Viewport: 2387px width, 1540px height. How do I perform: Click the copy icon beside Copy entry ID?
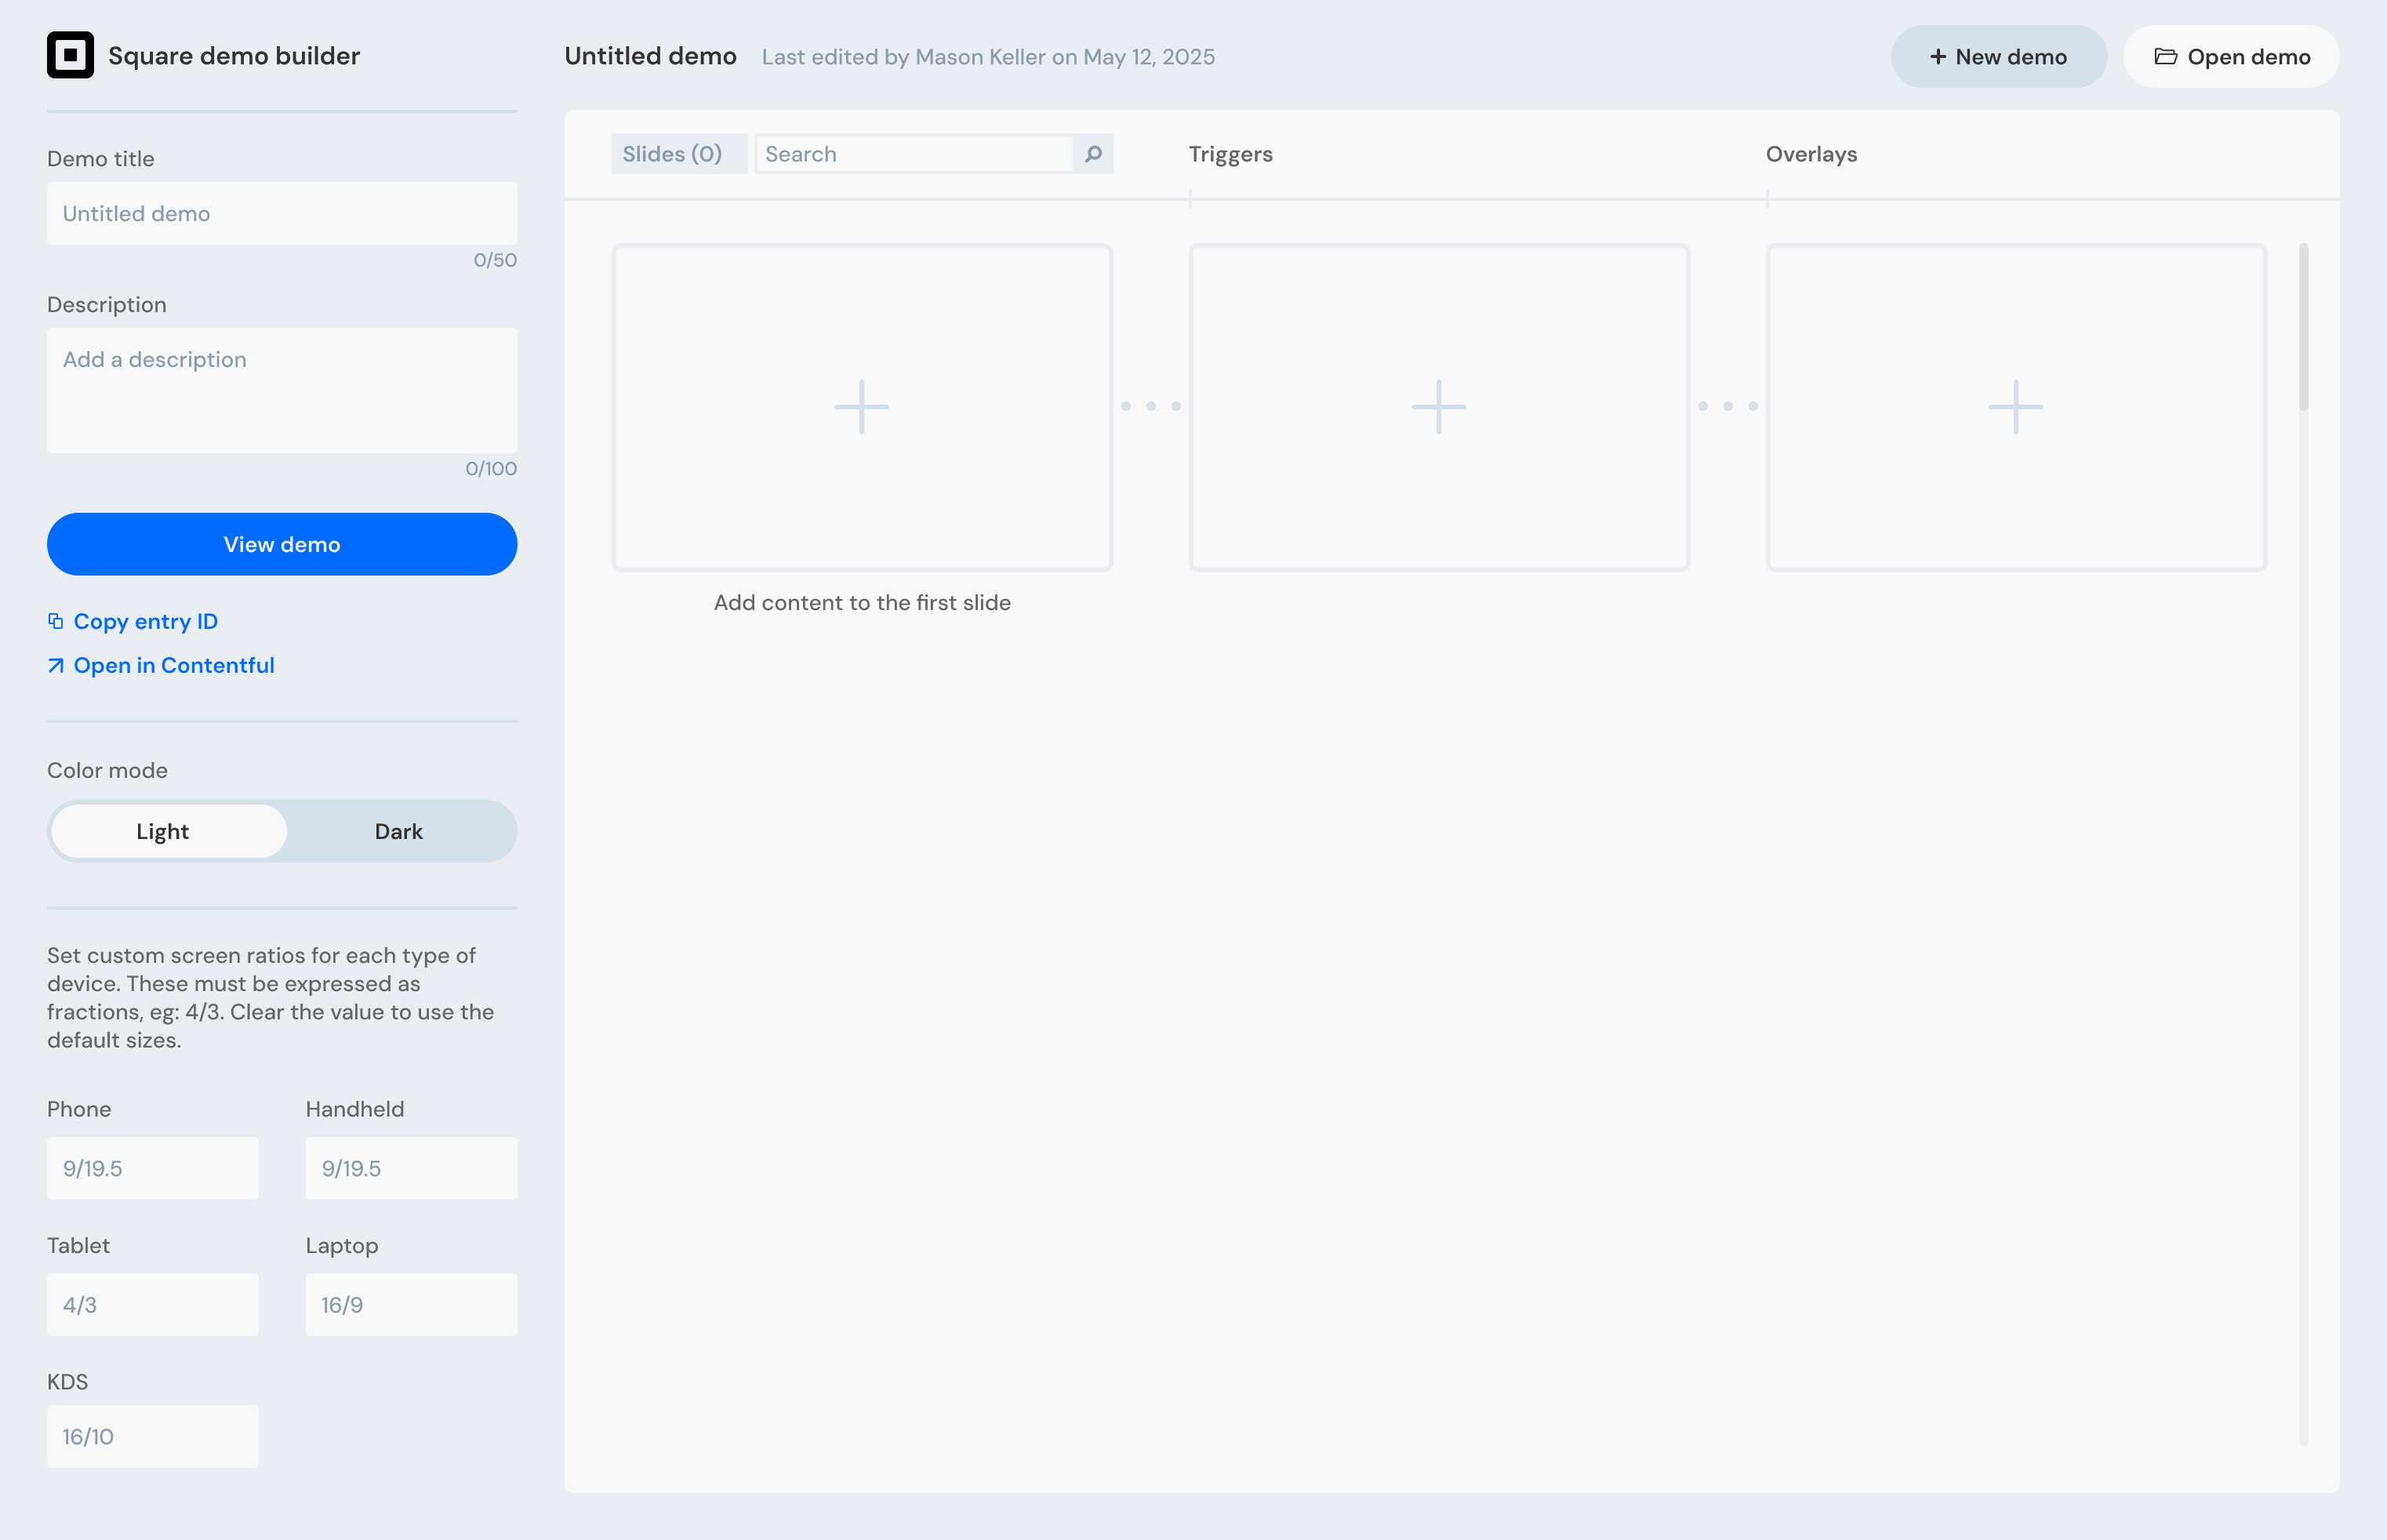(57, 621)
